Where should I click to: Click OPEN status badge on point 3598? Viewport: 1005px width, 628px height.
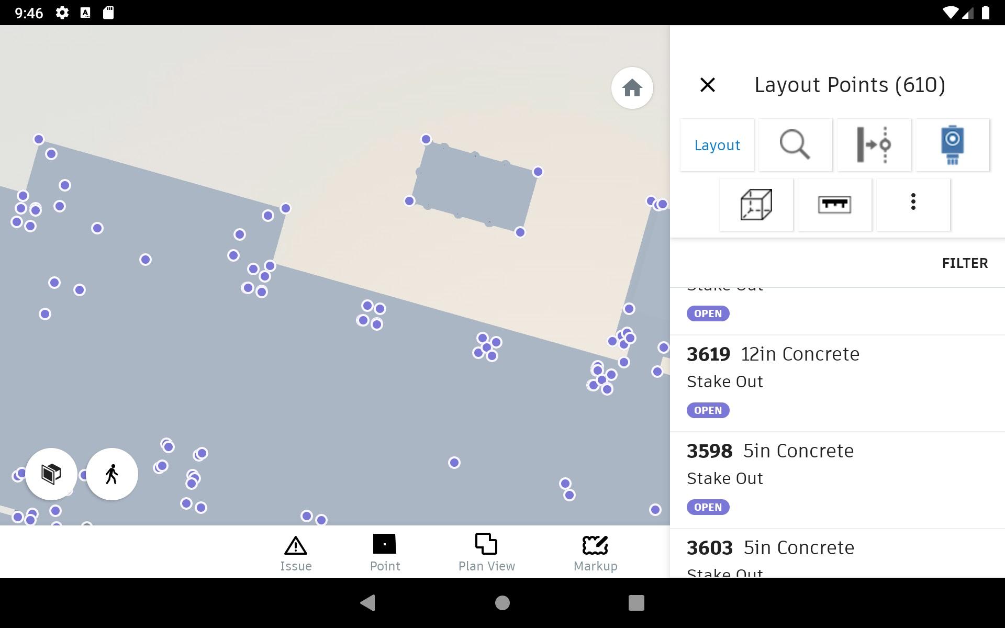pos(708,507)
